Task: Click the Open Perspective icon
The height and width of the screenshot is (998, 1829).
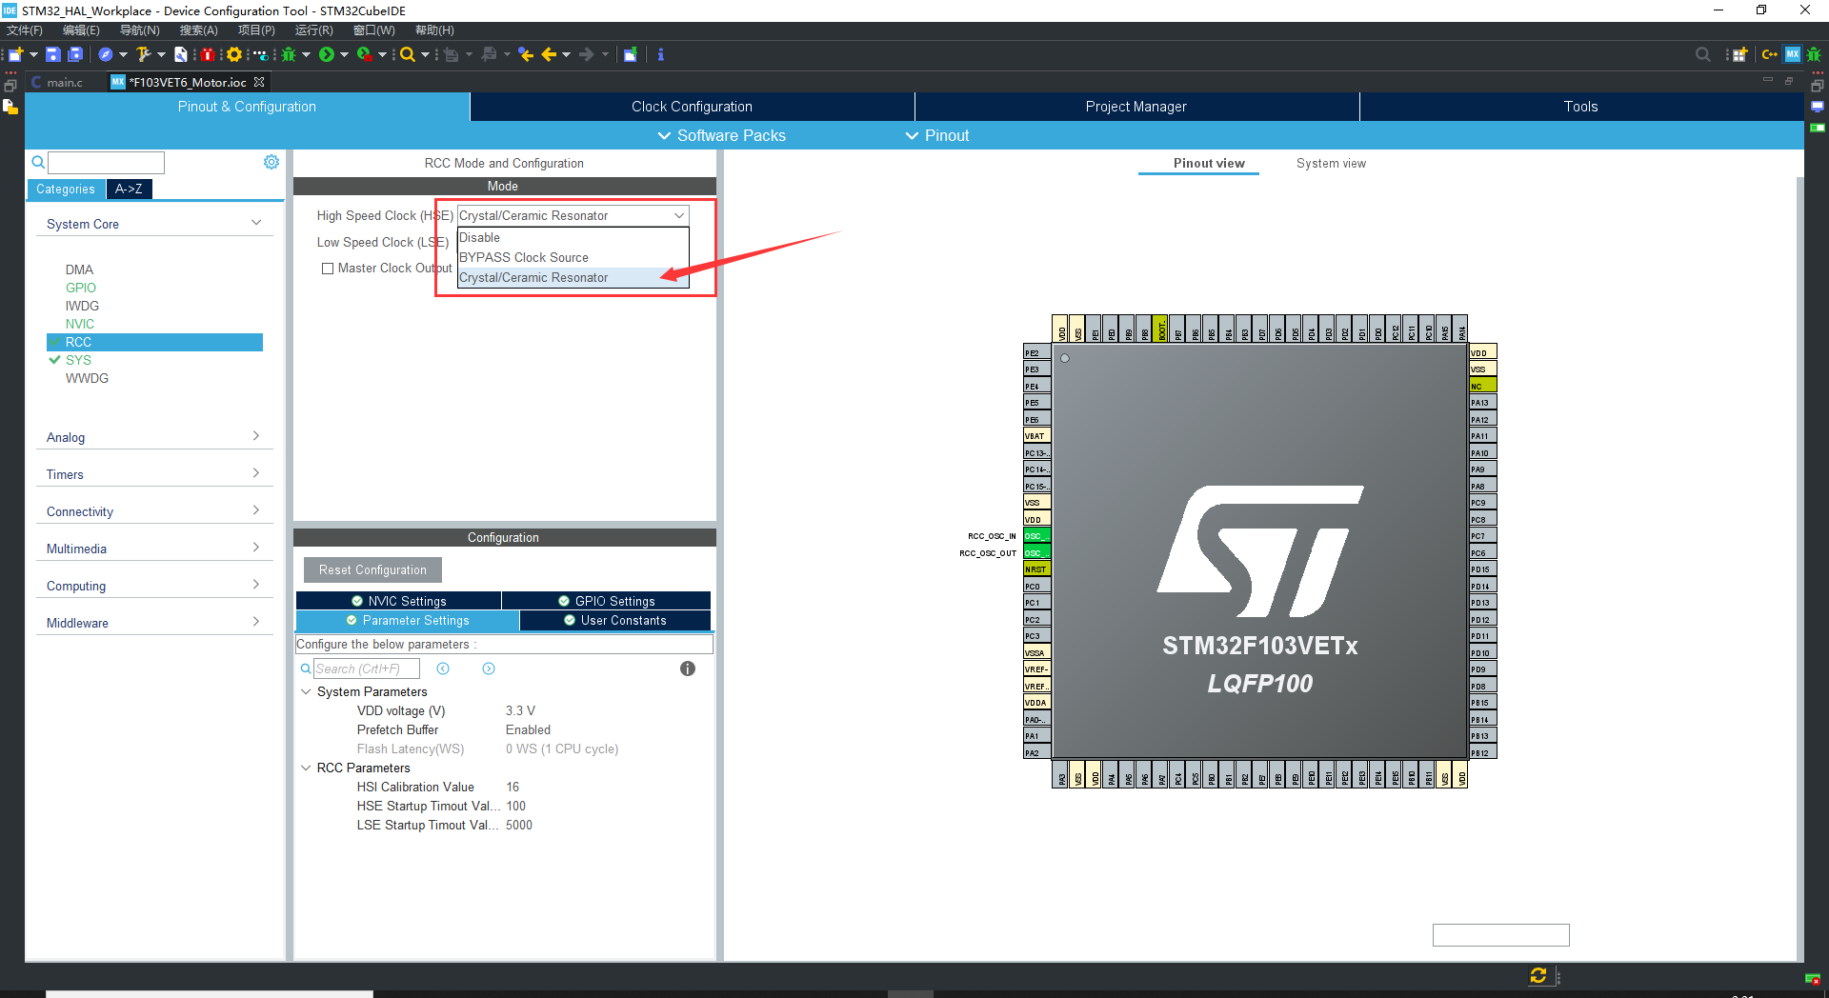Action: tap(1739, 54)
